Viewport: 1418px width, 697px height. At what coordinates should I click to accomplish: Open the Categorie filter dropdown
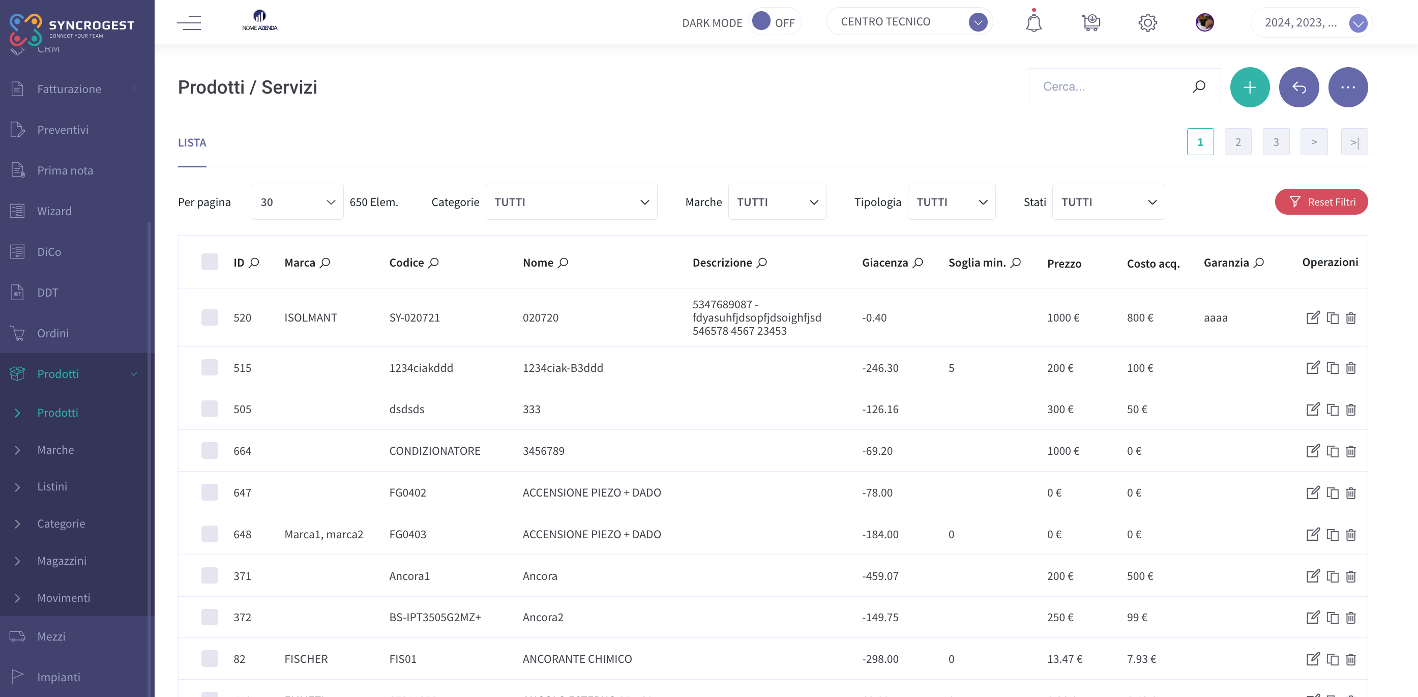tap(571, 202)
